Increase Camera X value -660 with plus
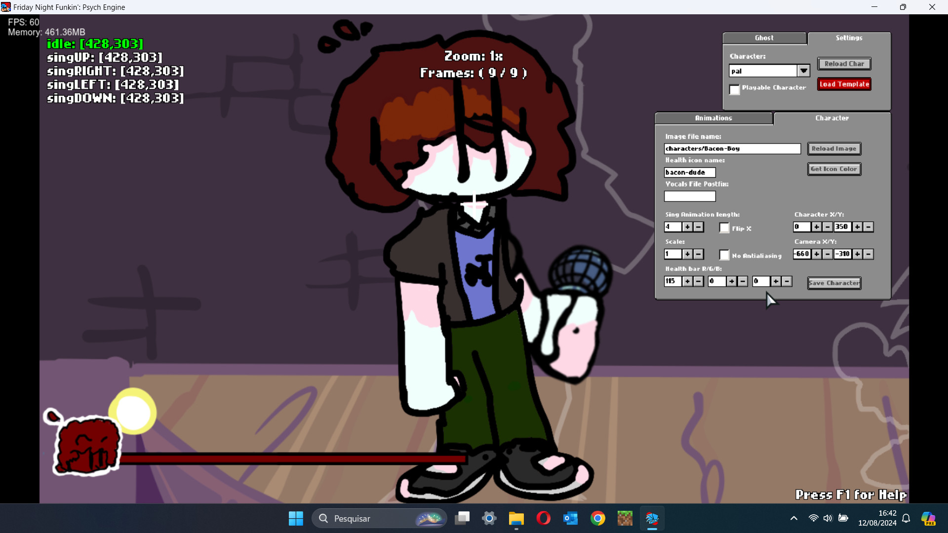Screen dimensions: 948x533 (x=817, y=254)
